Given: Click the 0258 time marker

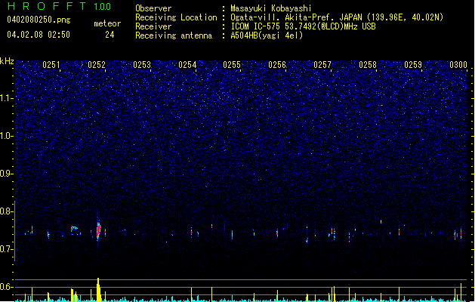Looking at the screenshot, I should click(368, 65).
